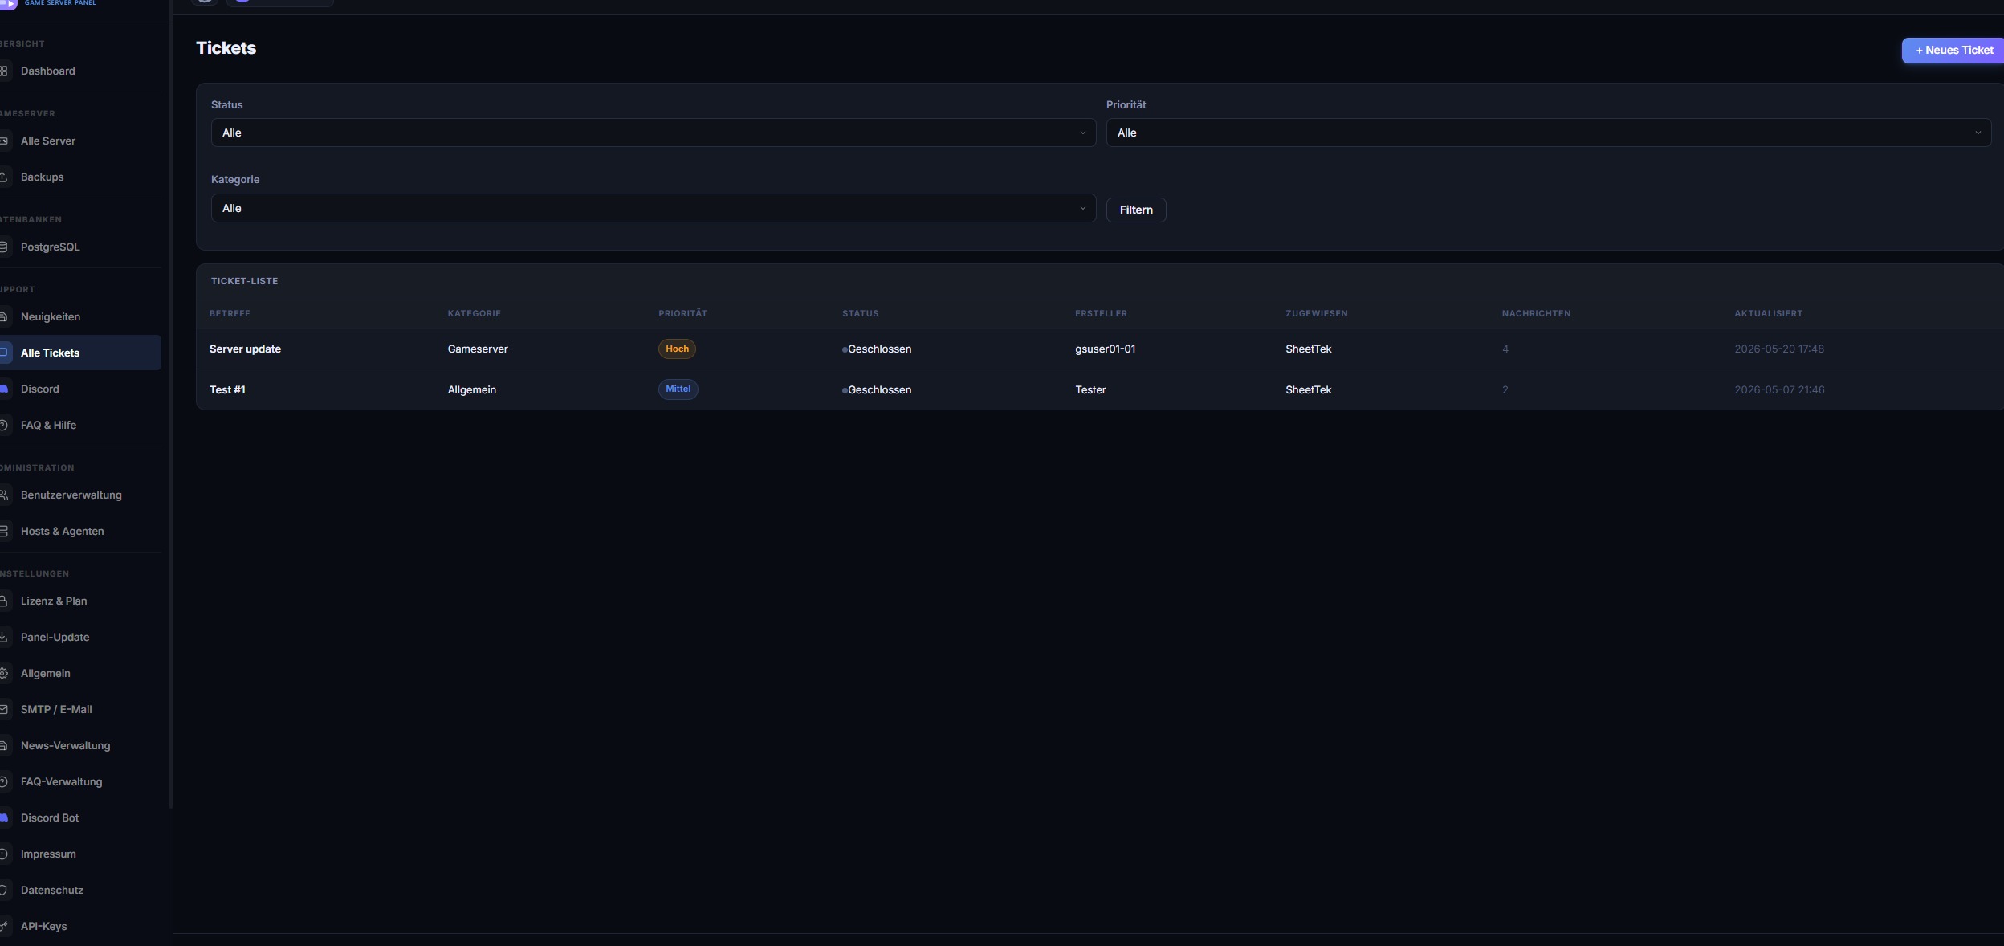Click the Dashboard grid icon
Image resolution: width=2004 pixels, height=946 pixels.
[x=4, y=71]
